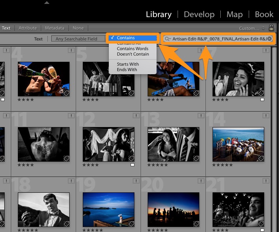The image size is (279, 232).
Task: Click the missing-file exclamation badge in cell 19
Action: point(136,181)
